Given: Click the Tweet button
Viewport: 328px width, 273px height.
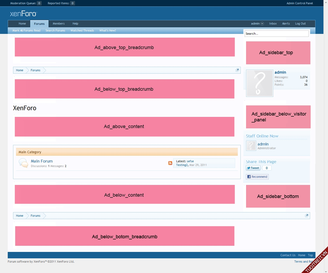Looking at the screenshot, I should [x=253, y=168].
